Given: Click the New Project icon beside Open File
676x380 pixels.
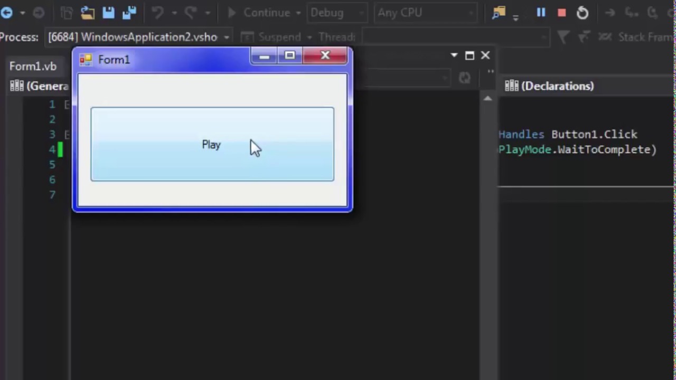Looking at the screenshot, I should pyautogui.click(x=67, y=13).
